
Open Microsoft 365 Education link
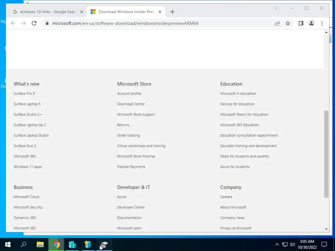(x=239, y=125)
